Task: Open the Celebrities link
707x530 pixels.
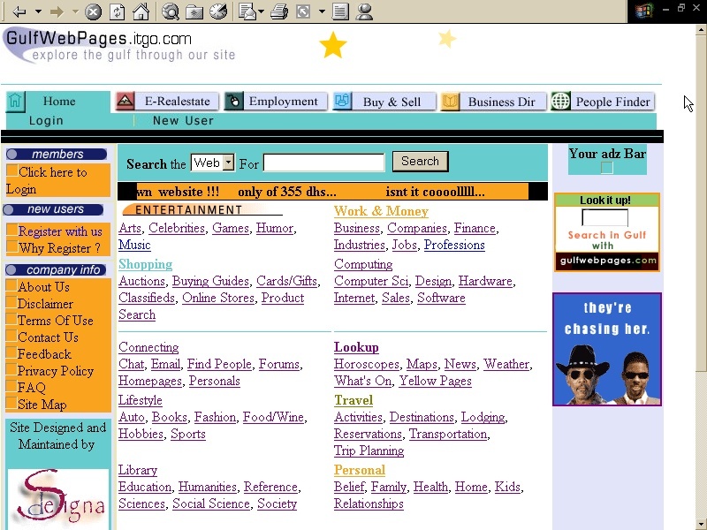Action: (x=176, y=228)
